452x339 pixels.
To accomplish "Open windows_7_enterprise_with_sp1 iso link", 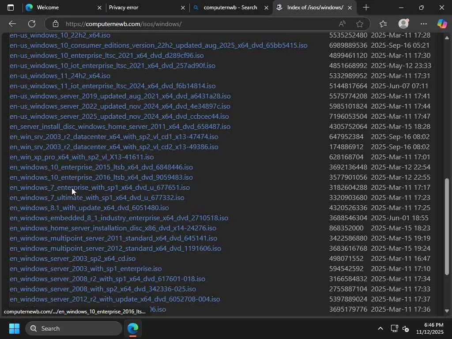I will tap(100, 188).
